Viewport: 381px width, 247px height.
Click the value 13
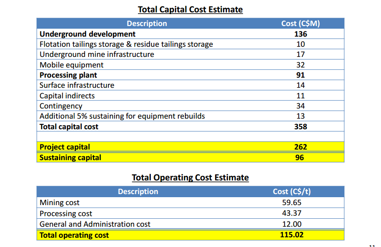tap(300, 116)
